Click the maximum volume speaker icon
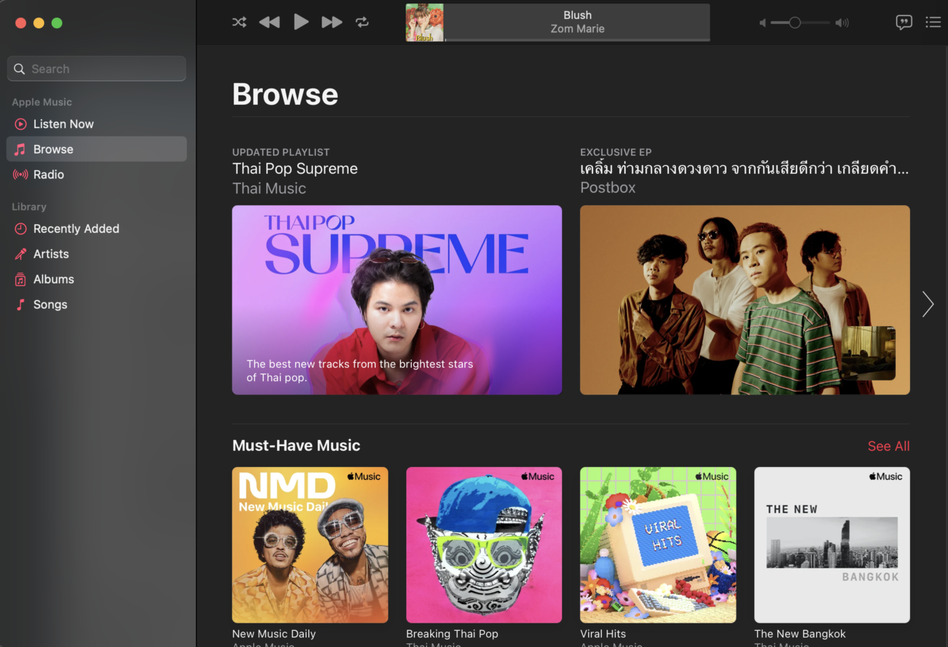Image resolution: width=948 pixels, height=647 pixels. pos(842,23)
